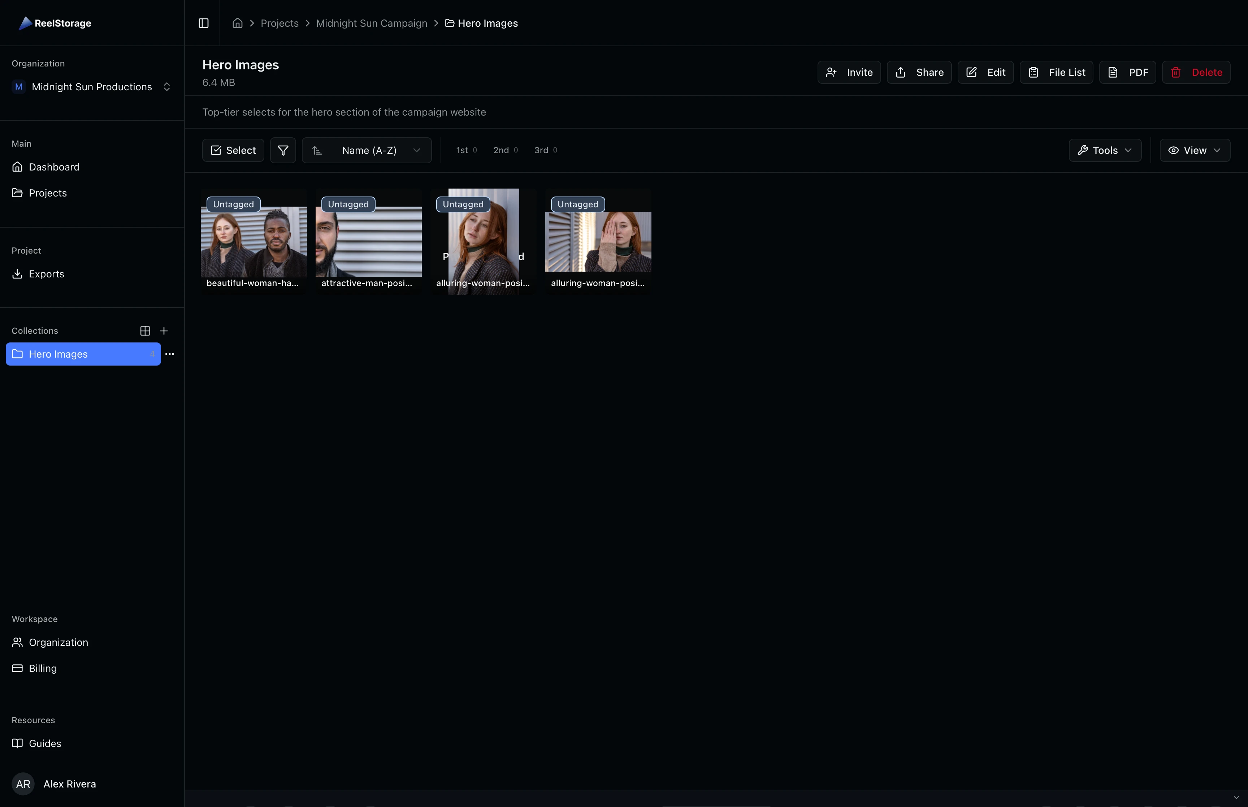
Task: Toggle the sort direction ascending icon
Action: point(317,150)
